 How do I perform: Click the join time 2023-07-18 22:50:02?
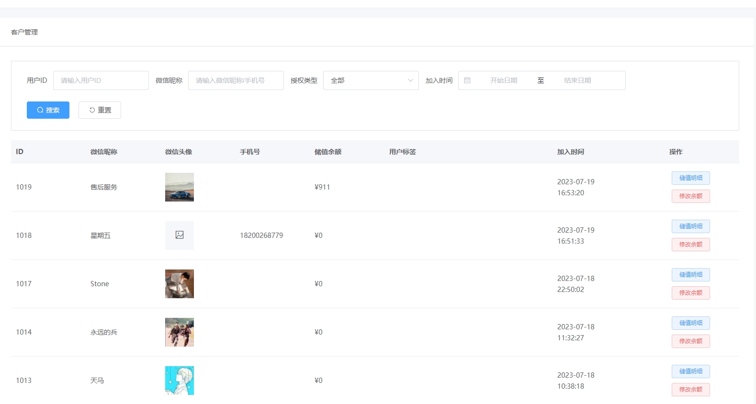pyautogui.click(x=576, y=284)
